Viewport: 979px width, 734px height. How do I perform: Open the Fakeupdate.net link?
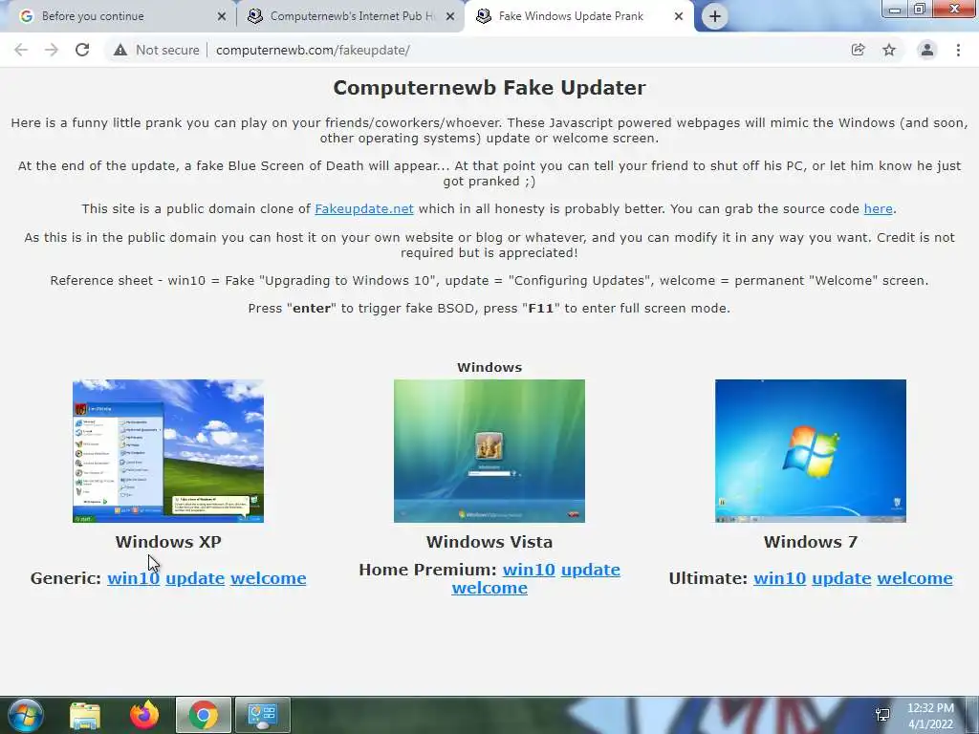[364, 209]
